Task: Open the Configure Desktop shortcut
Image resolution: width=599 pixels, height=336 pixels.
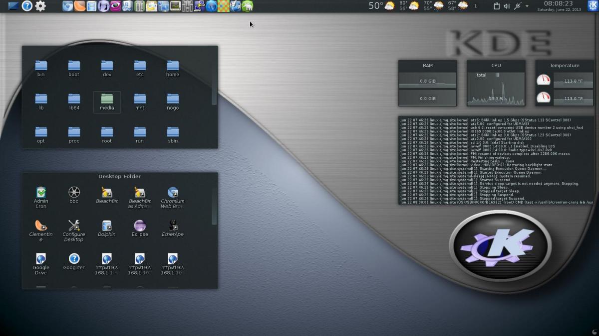Action: tap(74, 231)
